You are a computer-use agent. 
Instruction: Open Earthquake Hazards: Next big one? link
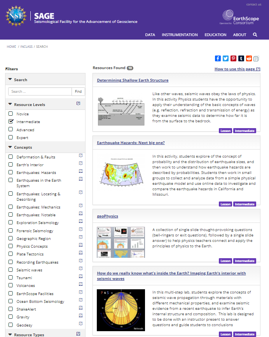[131, 143]
